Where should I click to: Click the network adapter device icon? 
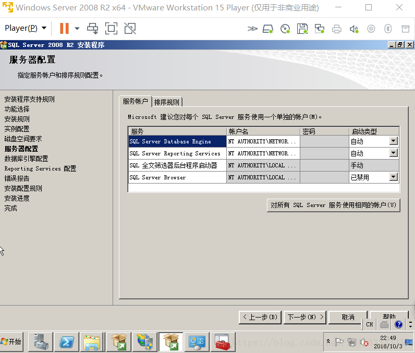[320, 29]
